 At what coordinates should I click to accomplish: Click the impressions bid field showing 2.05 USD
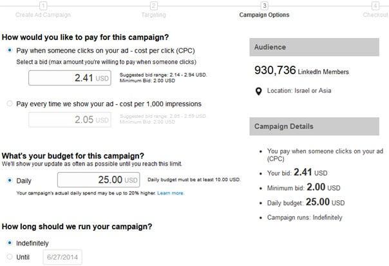[x=70, y=120]
